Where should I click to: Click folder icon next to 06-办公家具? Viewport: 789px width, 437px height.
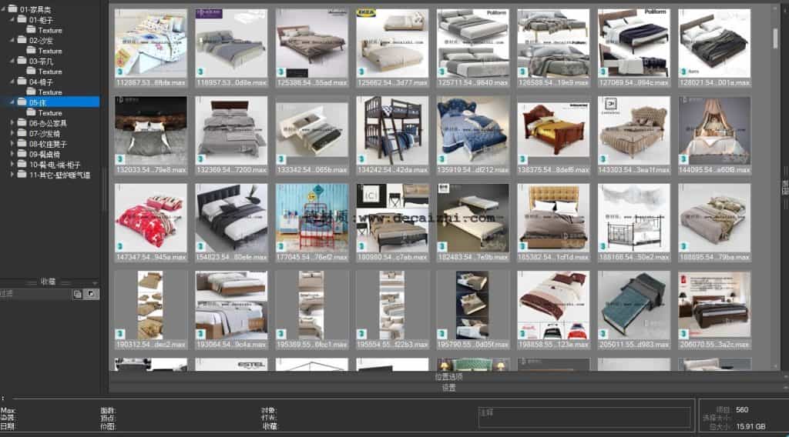pyautogui.click(x=22, y=122)
